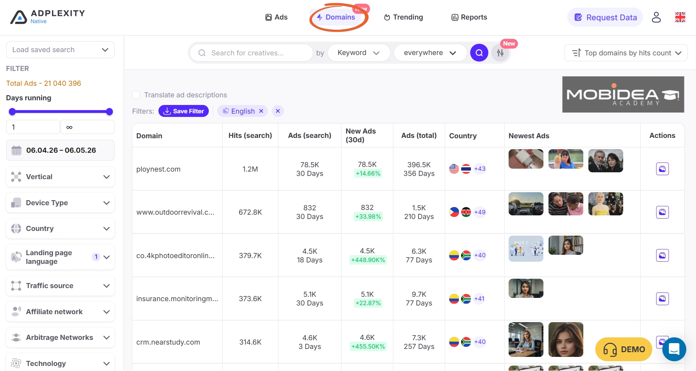696x371 pixels.
Task: Open Top domains by hits count sort dropdown
Action: click(x=626, y=53)
